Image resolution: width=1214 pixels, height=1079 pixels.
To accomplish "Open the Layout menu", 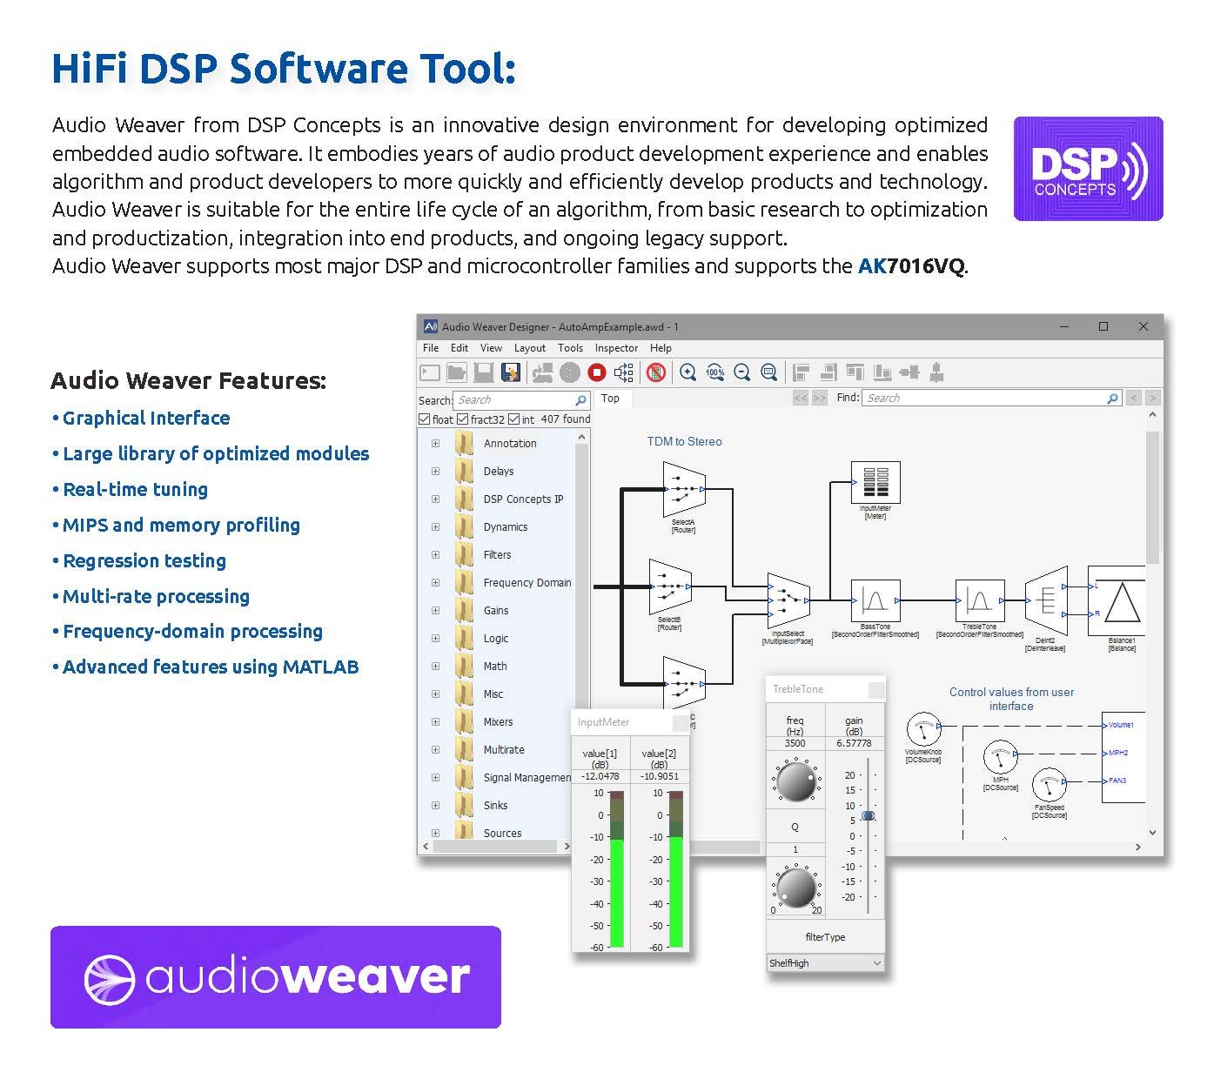I will 529,348.
